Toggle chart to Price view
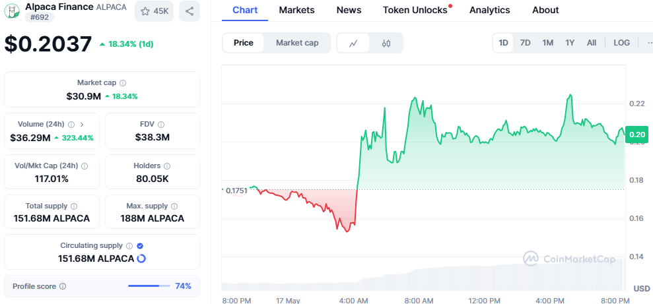This screenshot has width=653, height=304. click(243, 43)
